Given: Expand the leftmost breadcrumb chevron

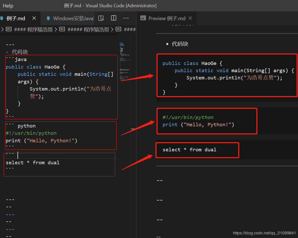Looking at the screenshot, I should point(2,29).
